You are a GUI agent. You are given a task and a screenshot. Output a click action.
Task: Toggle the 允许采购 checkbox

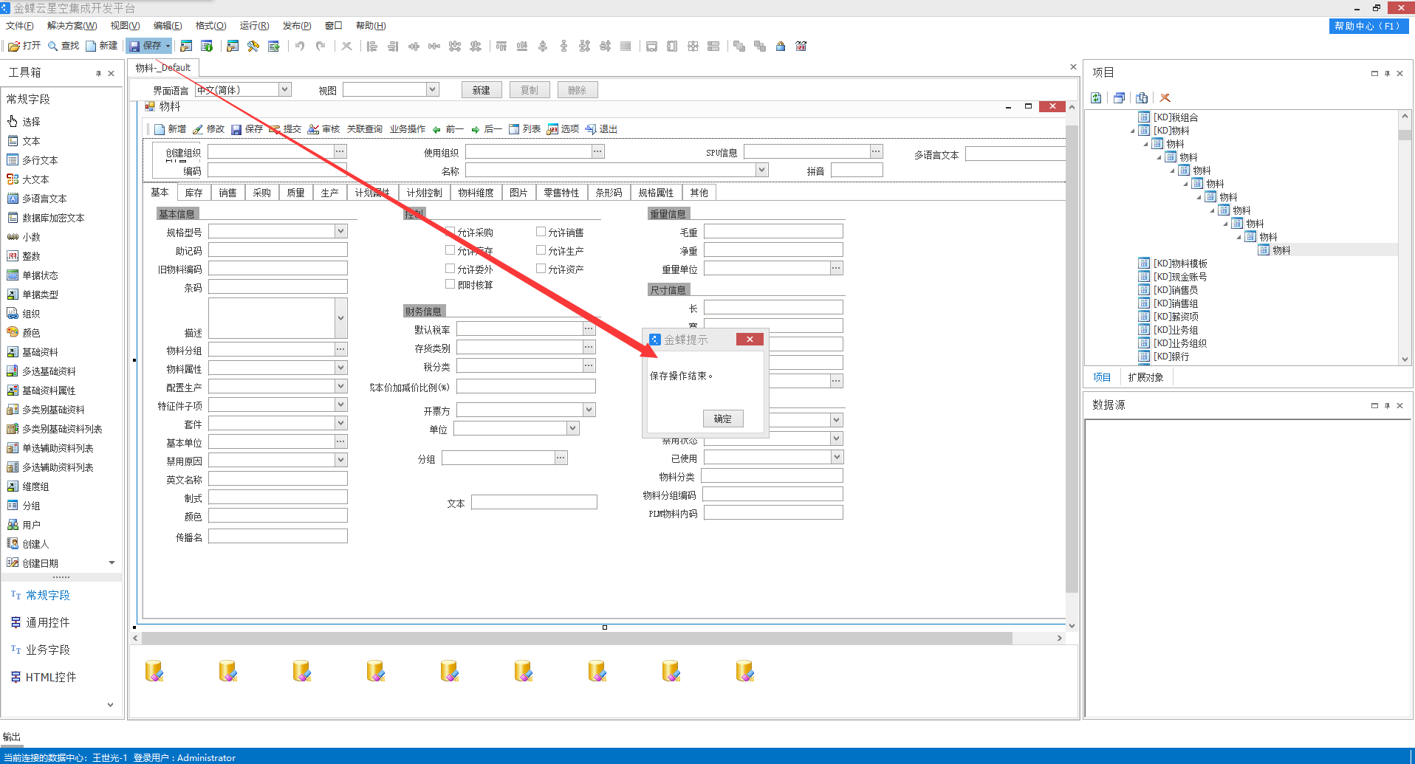[x=450, y=231]
